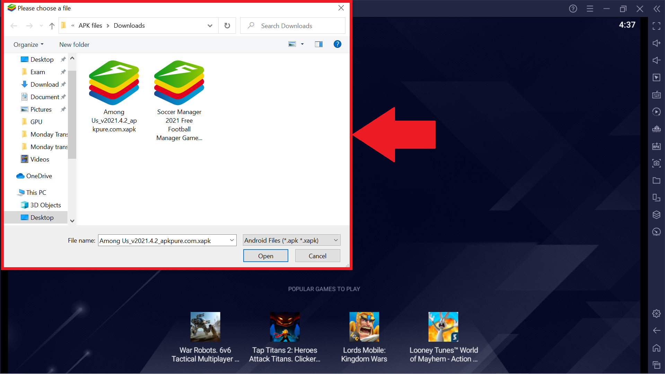This screenshot has height=374, width=665.
Task: Open BlueStacks recent apps icon
Action: [x=656, y=365]
